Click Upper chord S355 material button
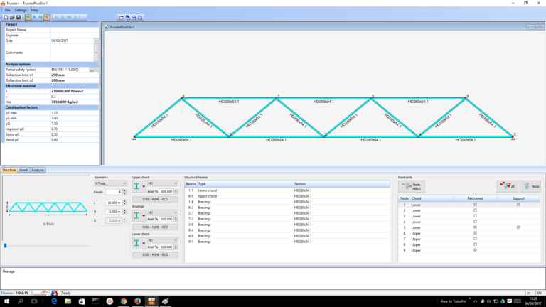The width and height of the screenshot is (546, 307). tap(155, 200)
